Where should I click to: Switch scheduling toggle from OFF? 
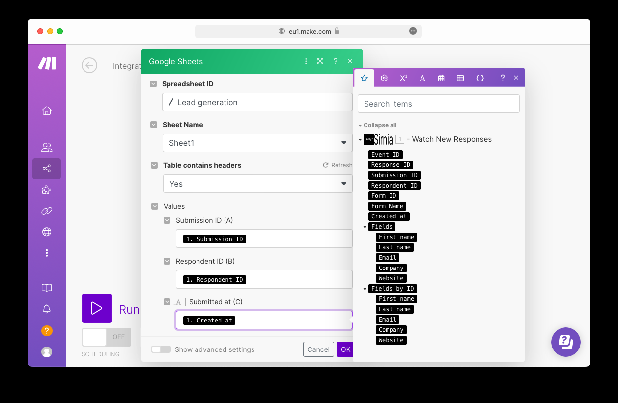coord(107,337)
